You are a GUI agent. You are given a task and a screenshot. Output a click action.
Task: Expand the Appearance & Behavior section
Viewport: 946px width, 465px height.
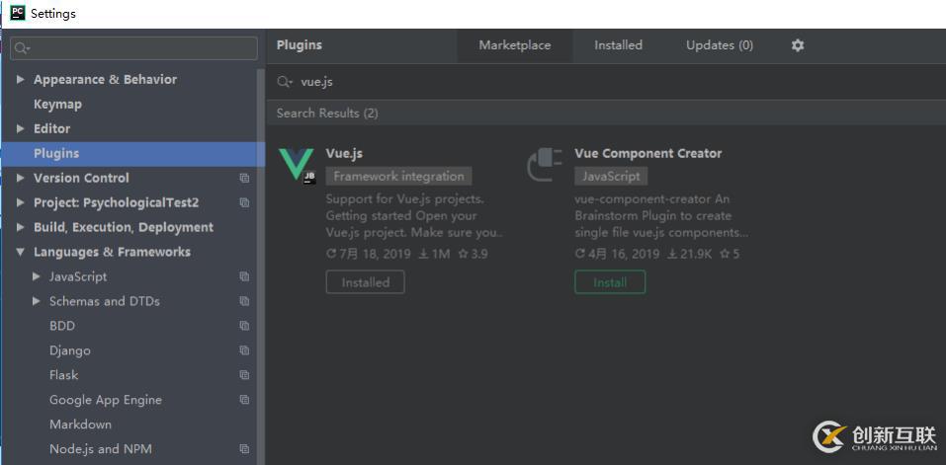21,80
